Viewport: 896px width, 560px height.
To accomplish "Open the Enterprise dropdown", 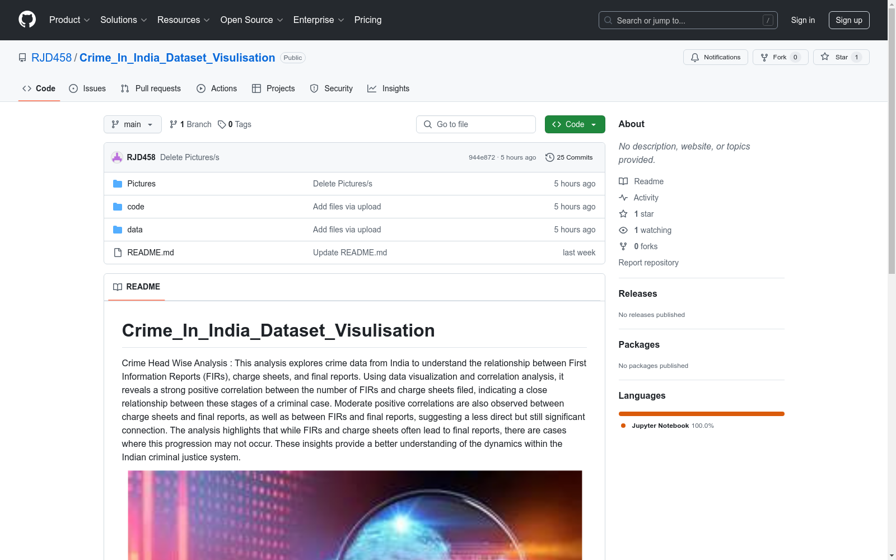I will [319, 20].
